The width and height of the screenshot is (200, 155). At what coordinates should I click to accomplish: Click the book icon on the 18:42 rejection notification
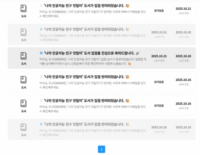pyautogui.click(x=23, y=103)
